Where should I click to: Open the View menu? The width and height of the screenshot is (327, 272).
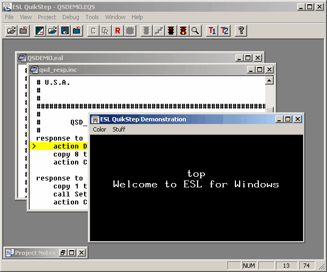click(26, 17)
